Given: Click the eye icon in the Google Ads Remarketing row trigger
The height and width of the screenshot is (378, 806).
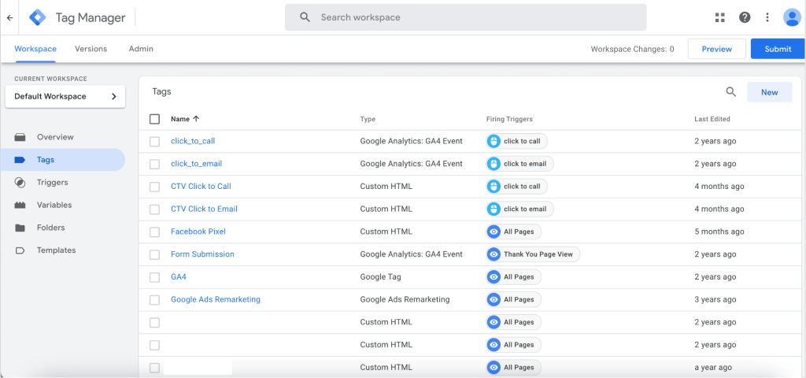Looking at the screenshot, I should click(x=494, y=299).
